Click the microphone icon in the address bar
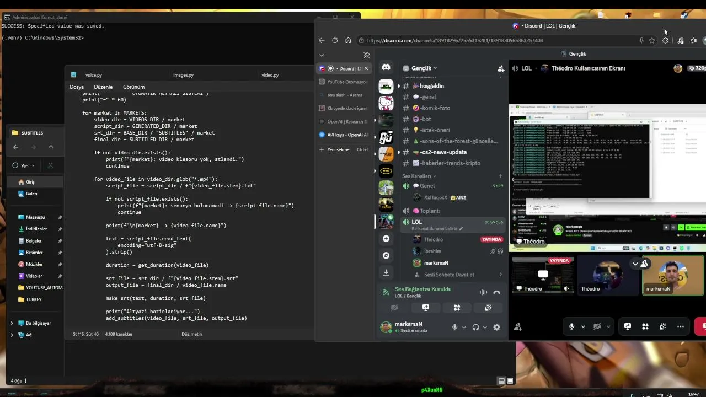 641,40
